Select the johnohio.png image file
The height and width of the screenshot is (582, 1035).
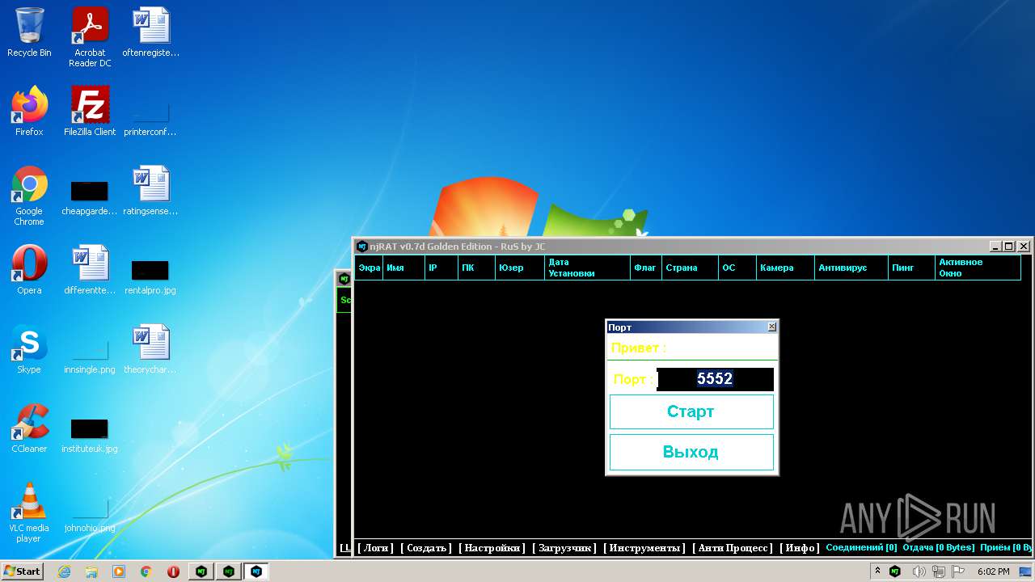click(x=90, y=512)
